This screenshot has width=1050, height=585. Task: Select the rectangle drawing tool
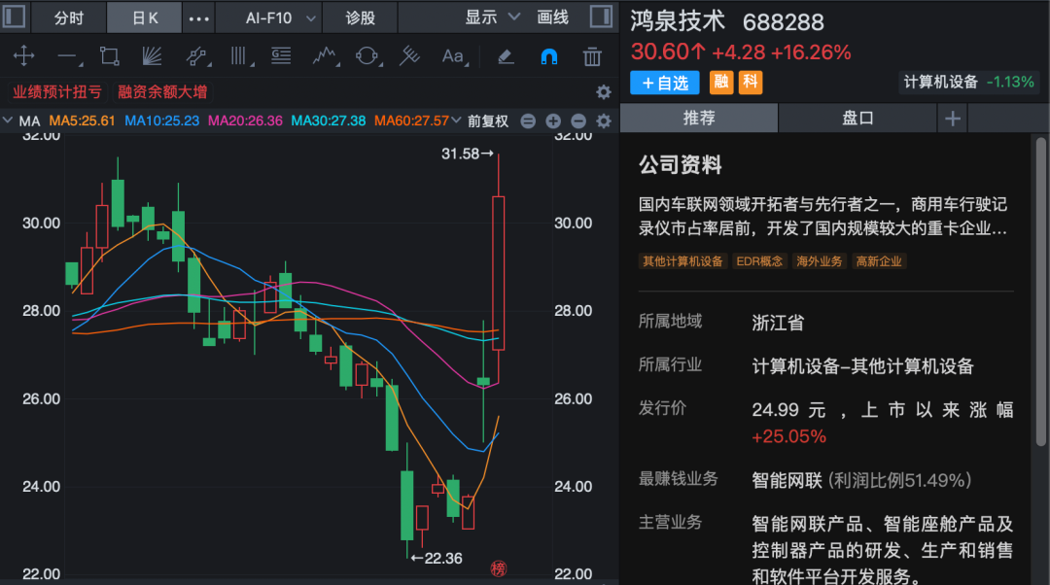[109, 56]
